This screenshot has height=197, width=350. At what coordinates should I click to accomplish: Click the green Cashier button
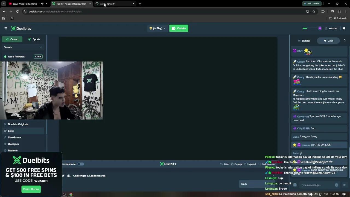click(179, 28)
